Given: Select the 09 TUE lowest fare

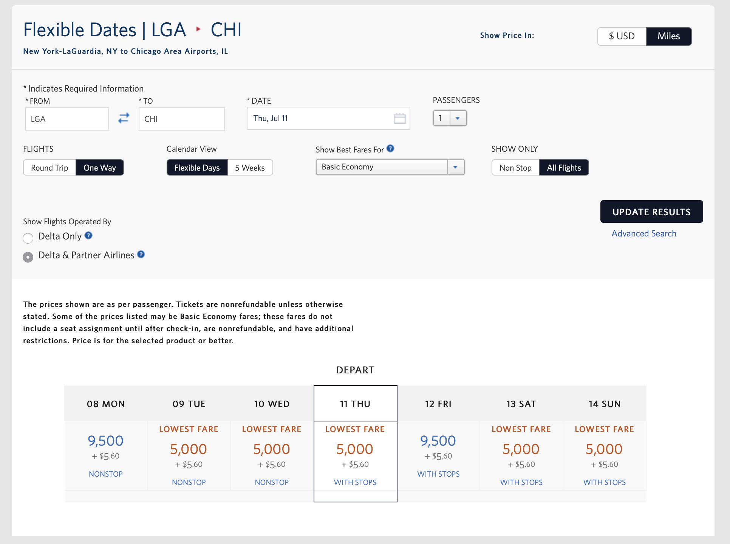Looking at the screenshot, I should tap(189, 455).
